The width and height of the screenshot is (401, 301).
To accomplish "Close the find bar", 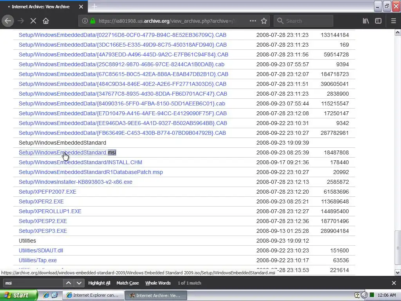I will click(394, 283).
